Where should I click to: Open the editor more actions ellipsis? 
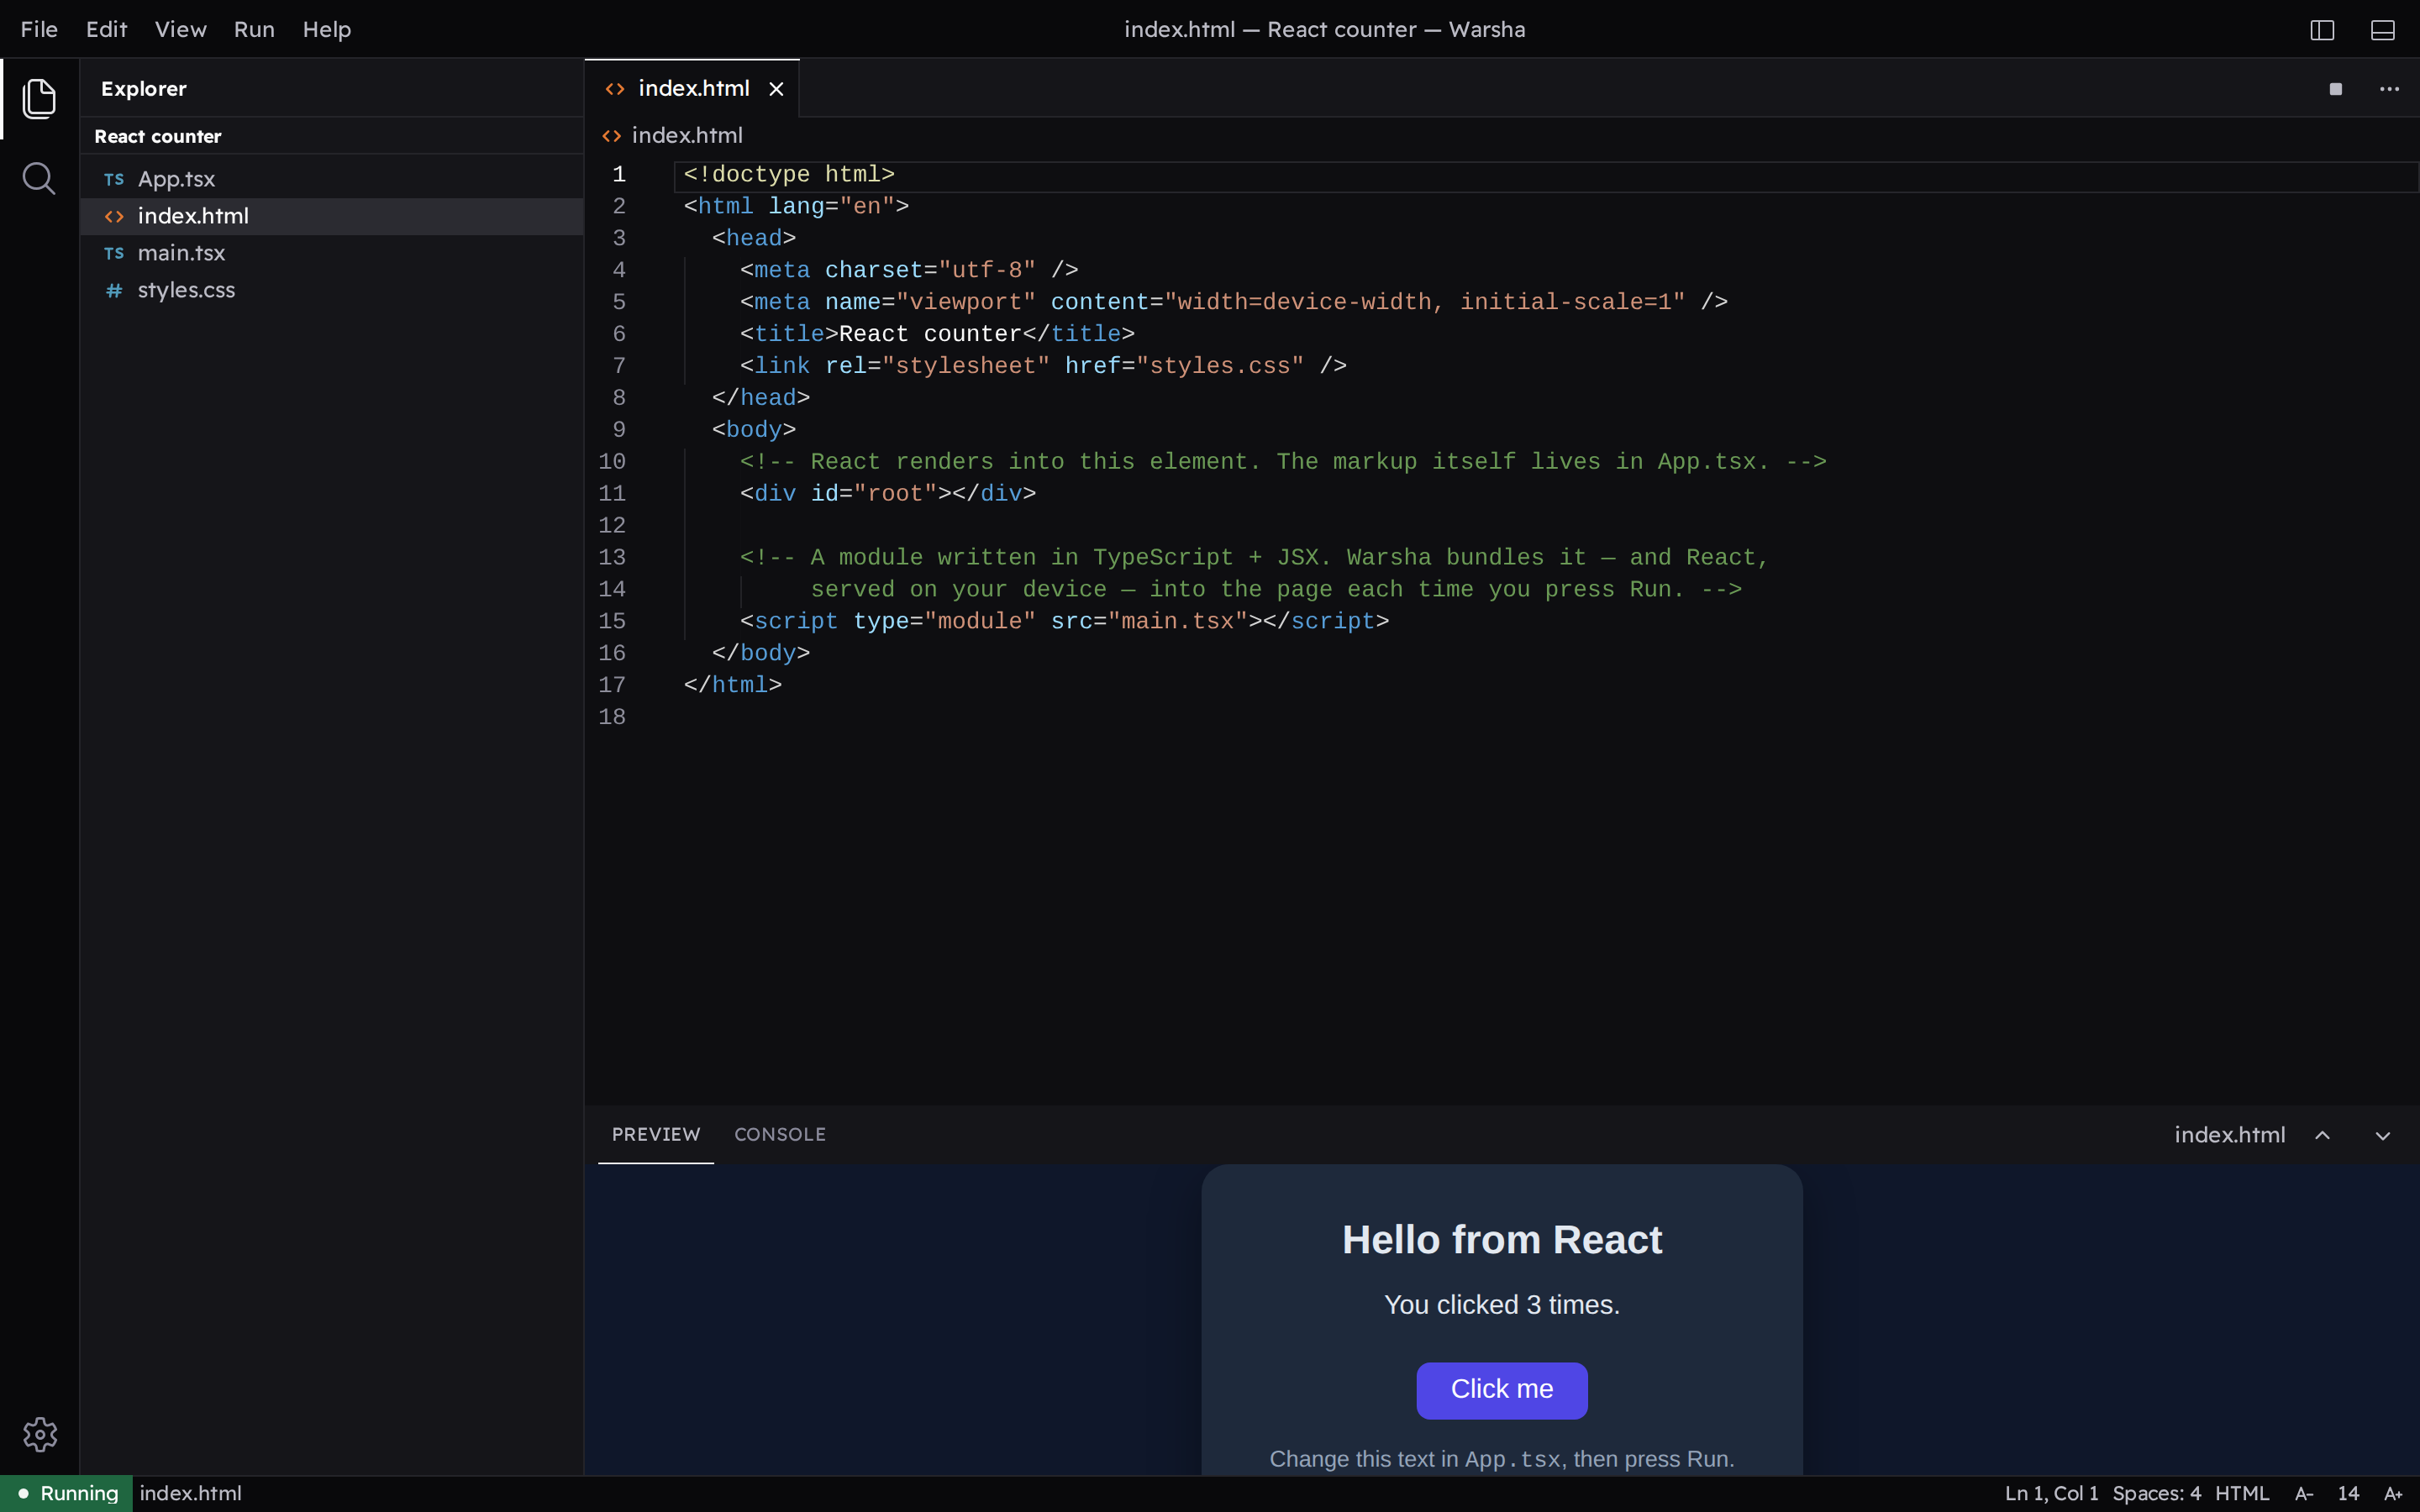coord(2389,89)
